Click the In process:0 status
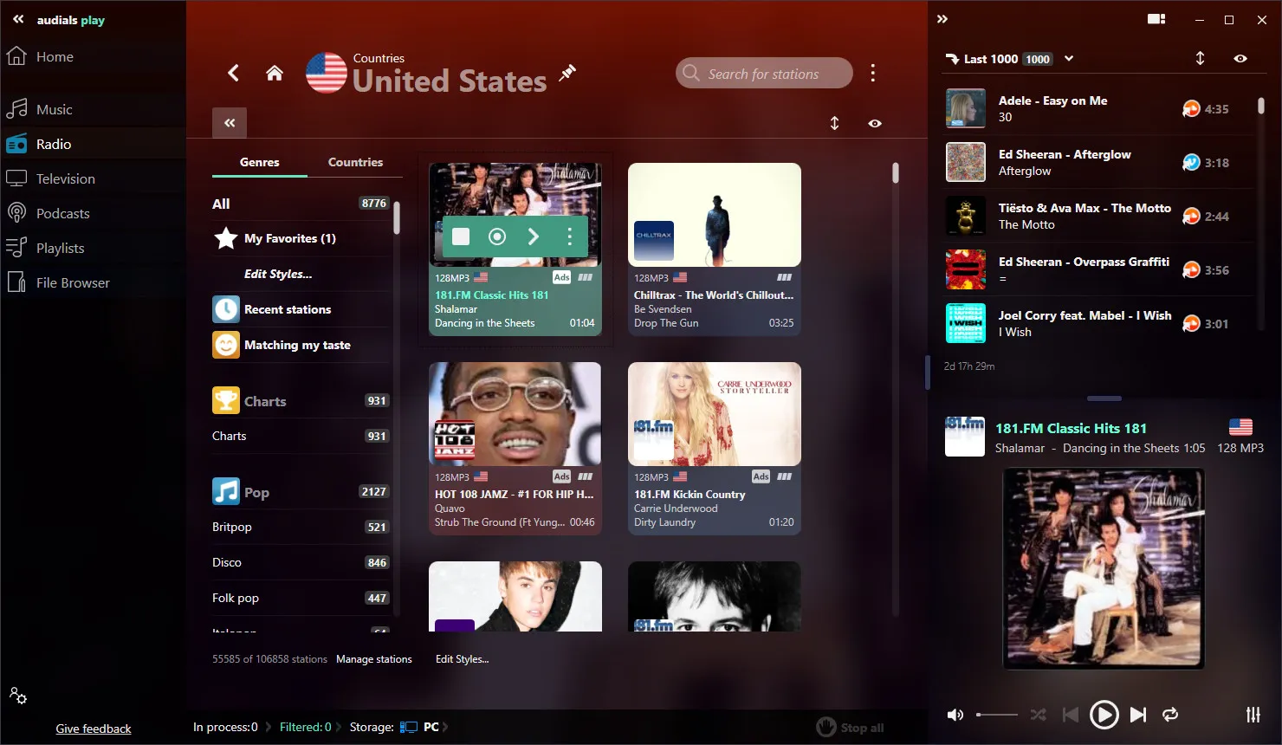The width and height of the screenshot is (1282, 745). pyautogui.click(x=225, y=727)
